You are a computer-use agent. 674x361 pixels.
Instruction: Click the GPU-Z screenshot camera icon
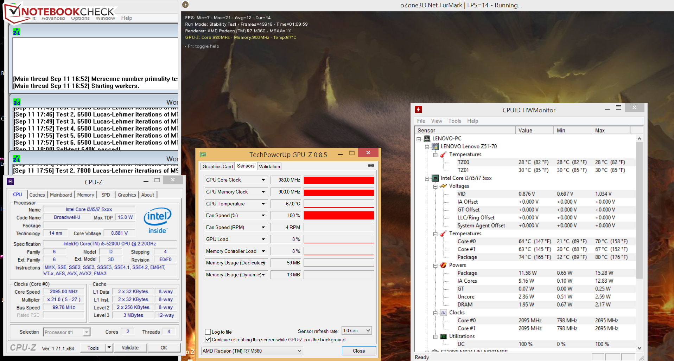pos(371,165)
